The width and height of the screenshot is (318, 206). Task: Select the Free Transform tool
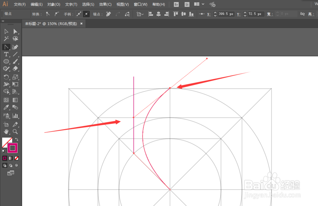pos(15,84)
